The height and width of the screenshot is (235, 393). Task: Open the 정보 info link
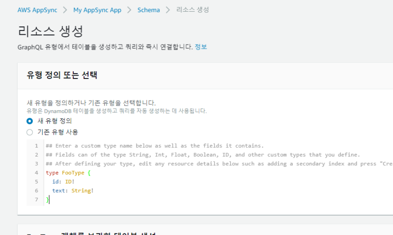tap(201, 47)
